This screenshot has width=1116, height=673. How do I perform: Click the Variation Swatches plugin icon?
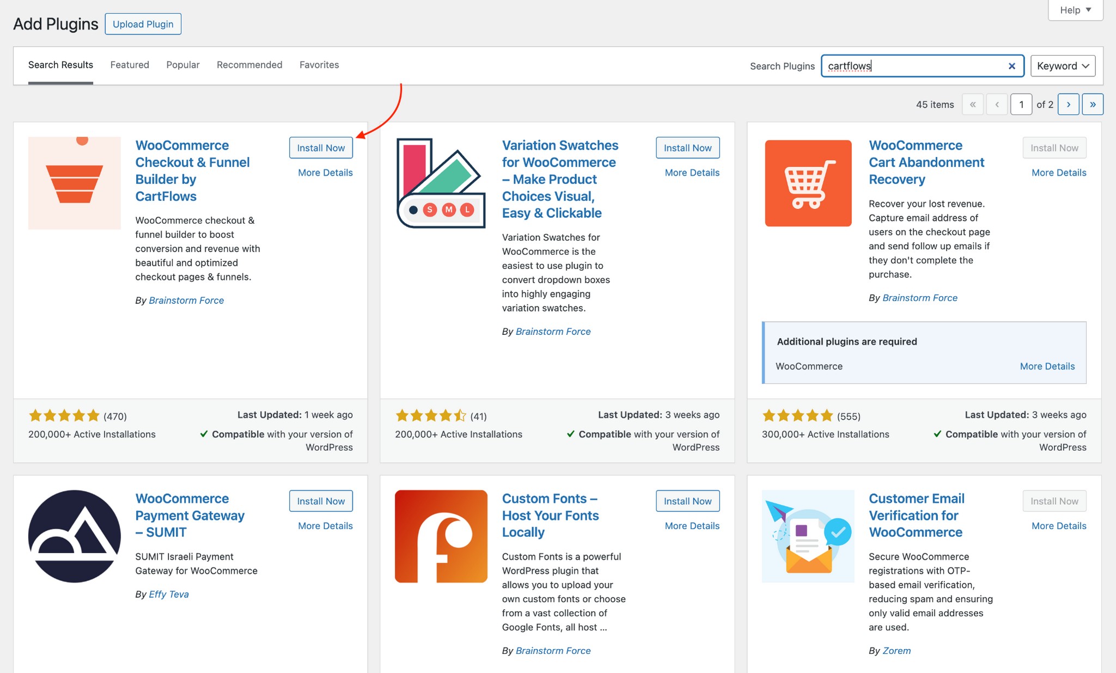pyautogui.click(x=441, y=183)
